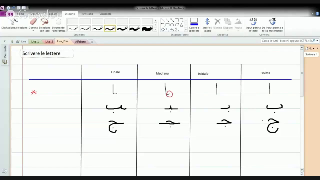This screenshot has height=180, width=320.
Task: Click vertical scrollbar down arrow
Action: point(302,170)
